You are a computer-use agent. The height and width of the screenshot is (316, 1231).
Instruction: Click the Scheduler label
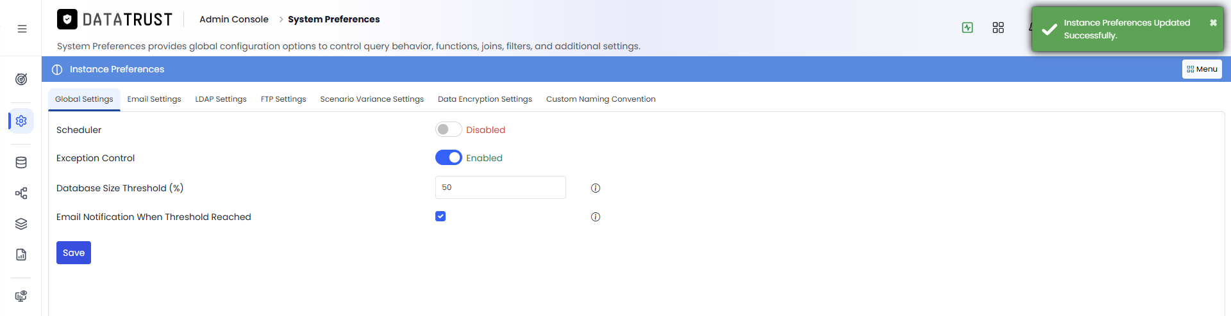(79, 130)
